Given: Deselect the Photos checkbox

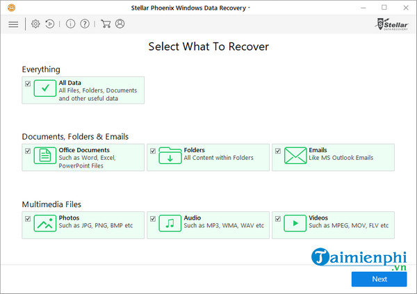Looking at the screenshot, I should (28, 218).
